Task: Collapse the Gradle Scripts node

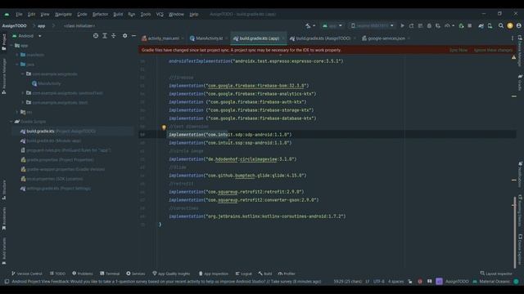Action: [11, 122]
